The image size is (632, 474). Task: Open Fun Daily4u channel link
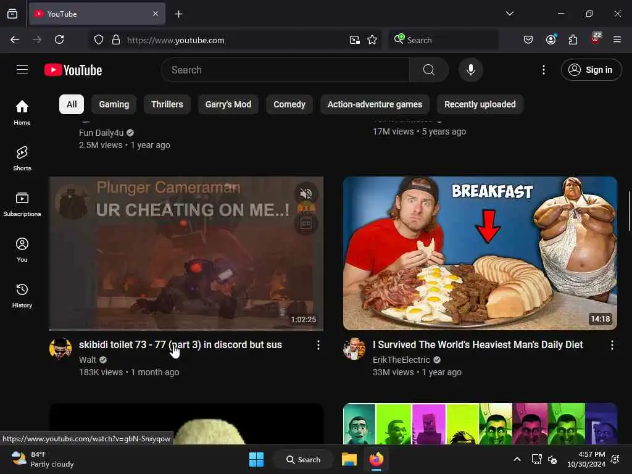(x=101, y=133)
